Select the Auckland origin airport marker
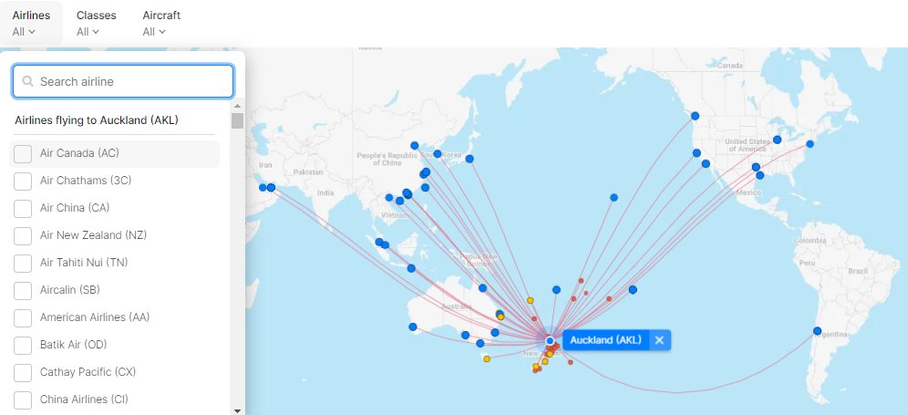 (x=550, y=341)
